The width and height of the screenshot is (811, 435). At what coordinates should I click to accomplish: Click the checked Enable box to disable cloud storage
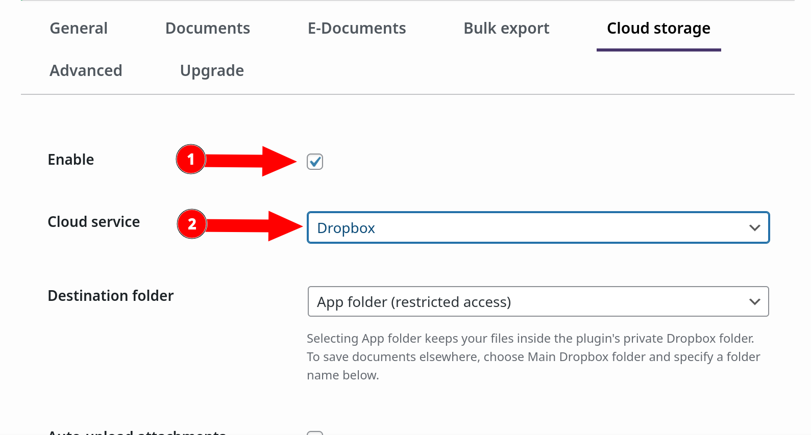coord(315,162)
